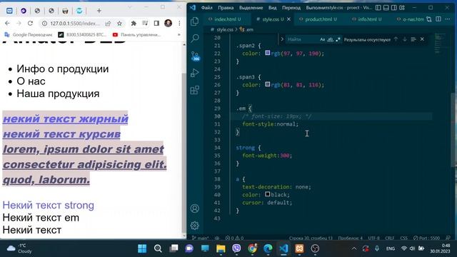Click the Найти search input field
This screenshot has width=457, height=257.
(x=301, y=39)
